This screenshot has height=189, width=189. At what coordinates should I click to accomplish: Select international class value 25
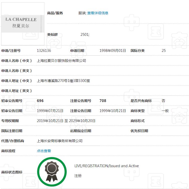point(164,51)
